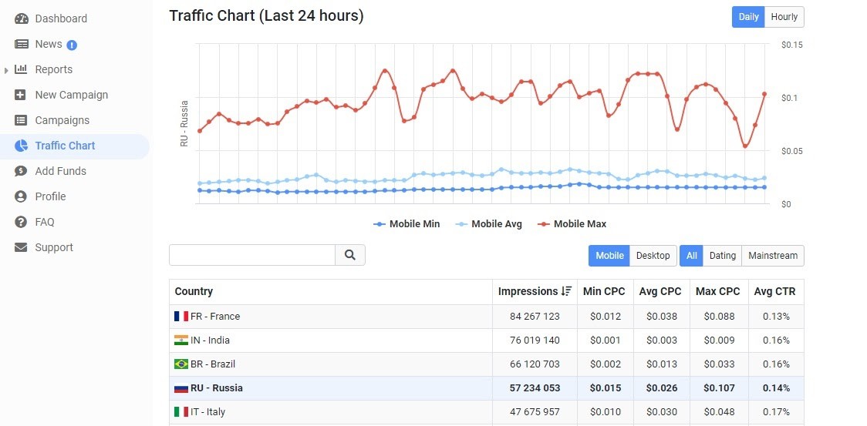Click Italy Avg CTR value 0.17%
Viewport: 867px width, 426px height.
click(x=776, y=411)
